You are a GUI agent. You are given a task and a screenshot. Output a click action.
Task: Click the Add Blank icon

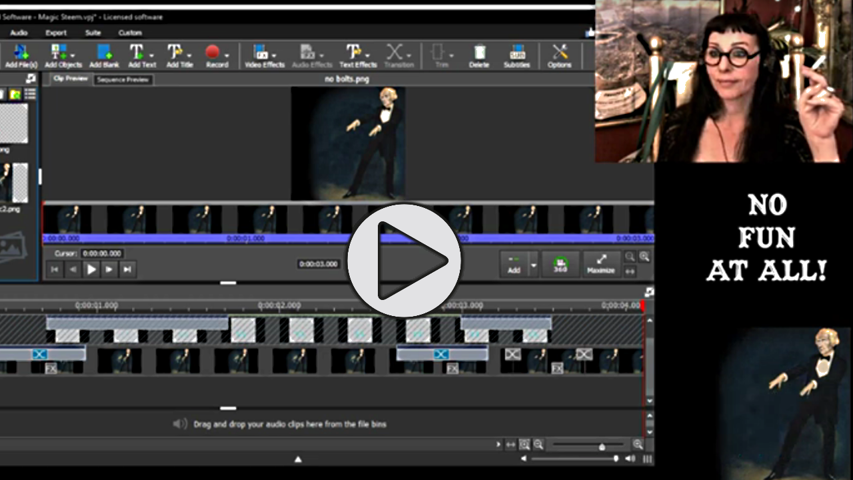coord(104,55)
